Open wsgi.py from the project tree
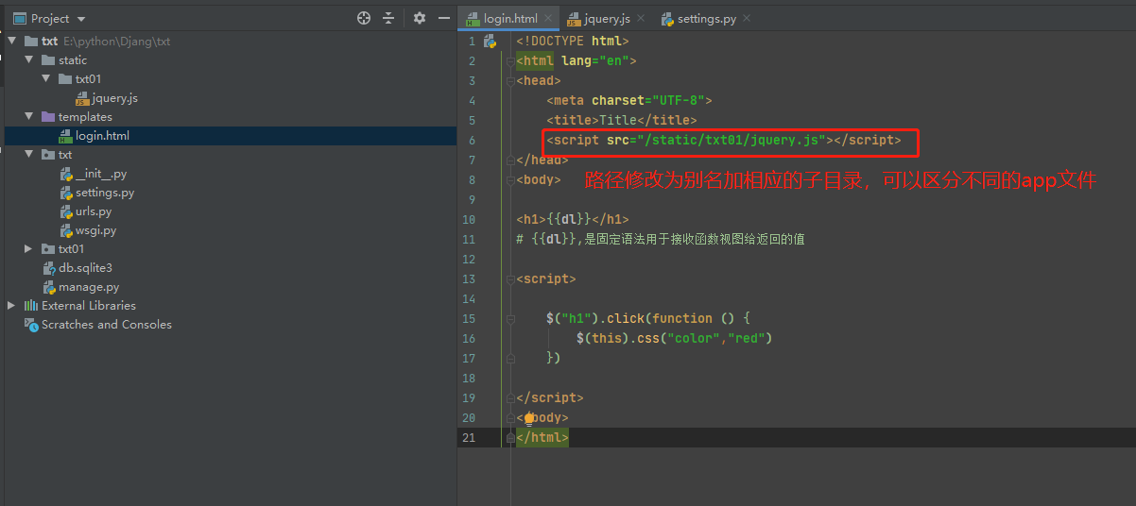Image resolution: width=1136 pixels, height=506 pixels. tap(96, 230)
